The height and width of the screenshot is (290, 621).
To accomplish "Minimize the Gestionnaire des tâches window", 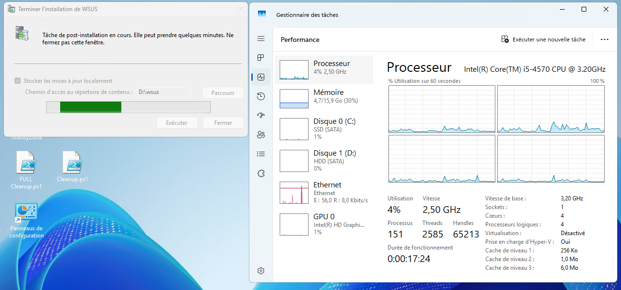I will (x=562, y=9).
